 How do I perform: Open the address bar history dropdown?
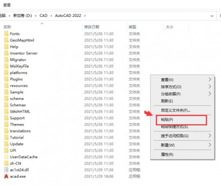point(212,16)
